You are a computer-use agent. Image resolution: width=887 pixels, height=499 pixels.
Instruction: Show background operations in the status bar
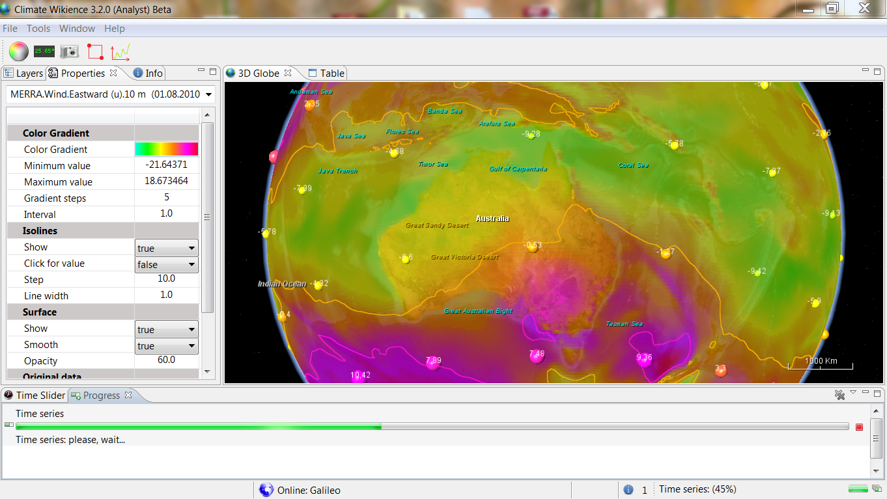(877, 489)
